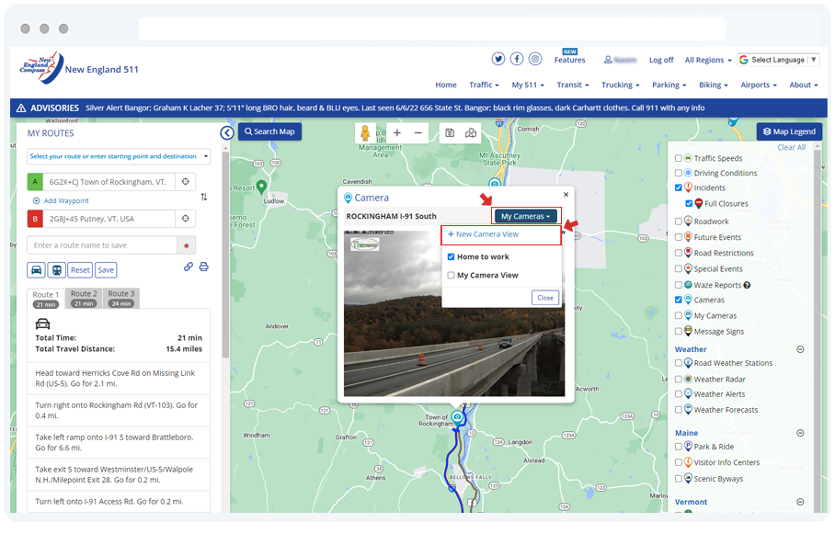
Task: Select transit mode train icon
Action: click(56, 270)
